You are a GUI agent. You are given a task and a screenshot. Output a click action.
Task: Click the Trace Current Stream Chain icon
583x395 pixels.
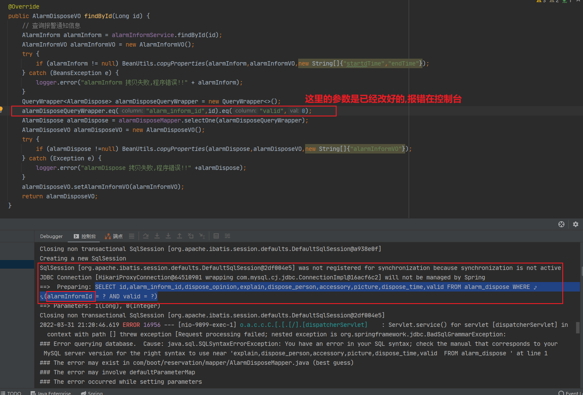pos(227,236)
